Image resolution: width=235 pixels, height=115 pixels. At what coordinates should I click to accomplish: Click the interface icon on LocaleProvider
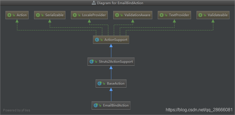(75, 15)
